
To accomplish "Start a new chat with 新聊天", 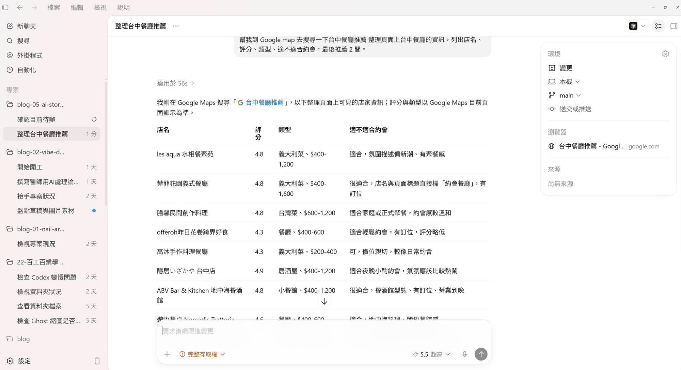I will (x=22, y=26).
